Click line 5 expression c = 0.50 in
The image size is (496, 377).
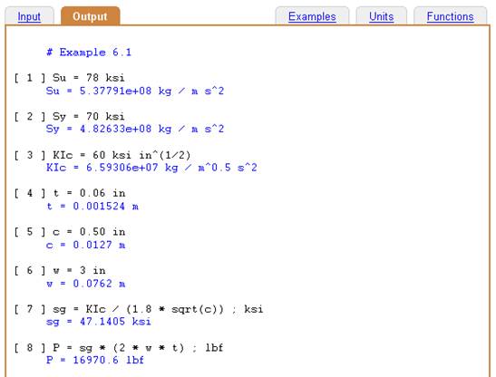click(89, 232)
